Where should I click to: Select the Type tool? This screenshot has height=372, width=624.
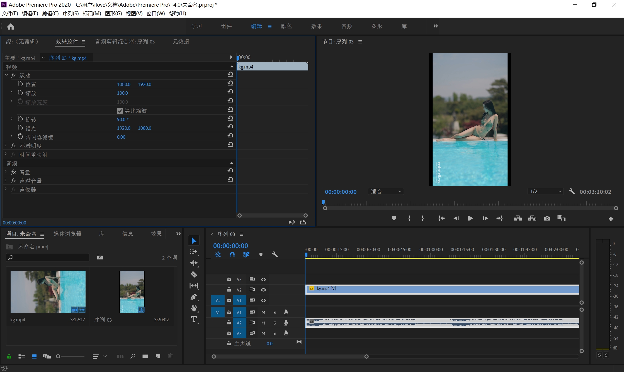[x=194, y=319]
